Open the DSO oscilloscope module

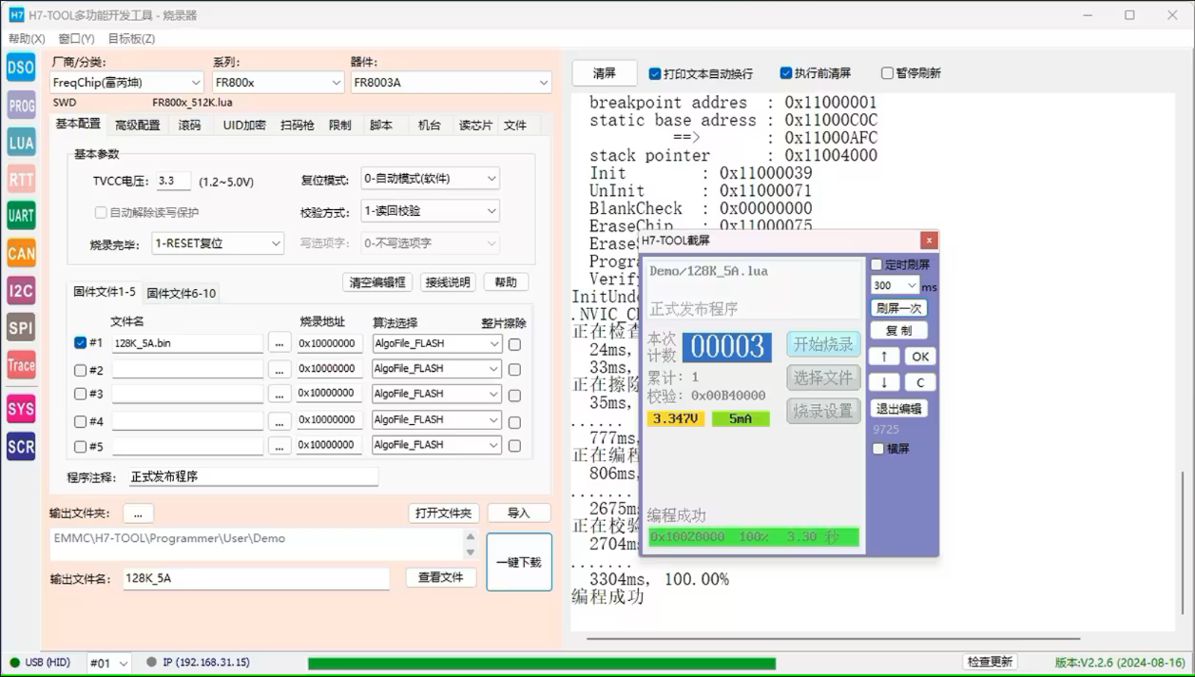[21, 68]
